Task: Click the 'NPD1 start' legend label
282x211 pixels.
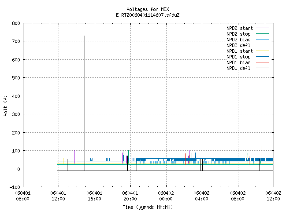Action: coord(240,51)
